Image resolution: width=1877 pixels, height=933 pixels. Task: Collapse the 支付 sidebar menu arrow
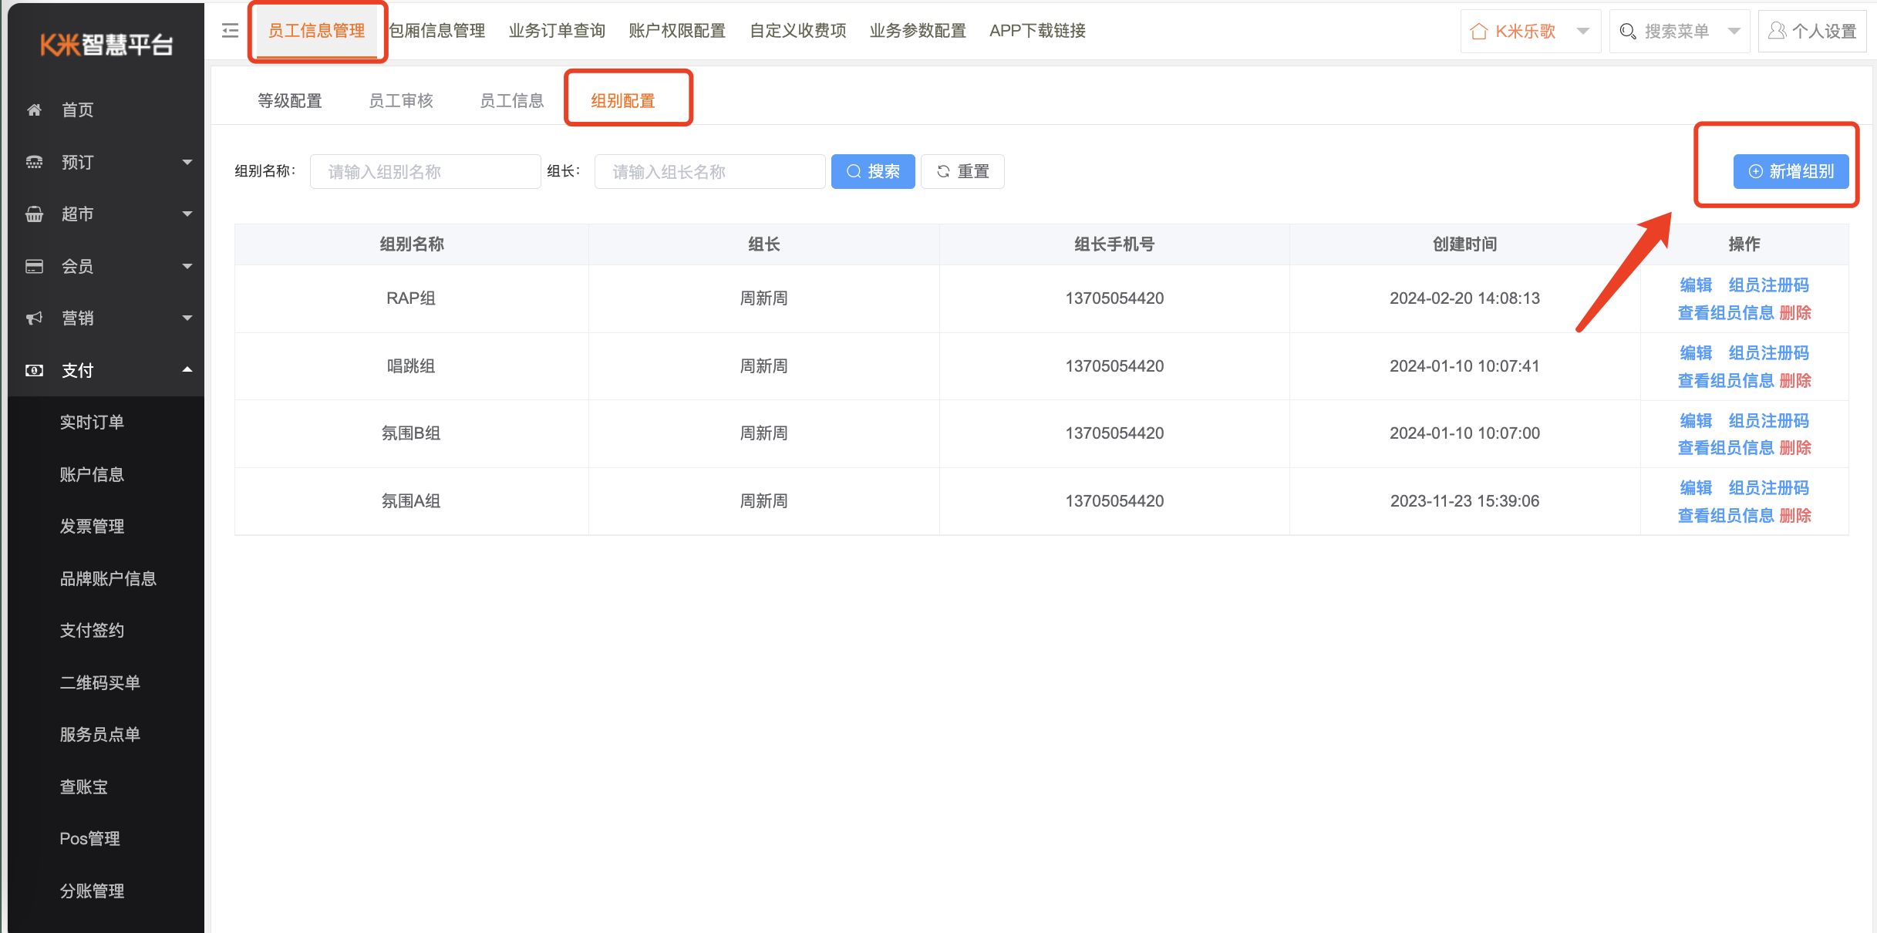tap(187, 369)
